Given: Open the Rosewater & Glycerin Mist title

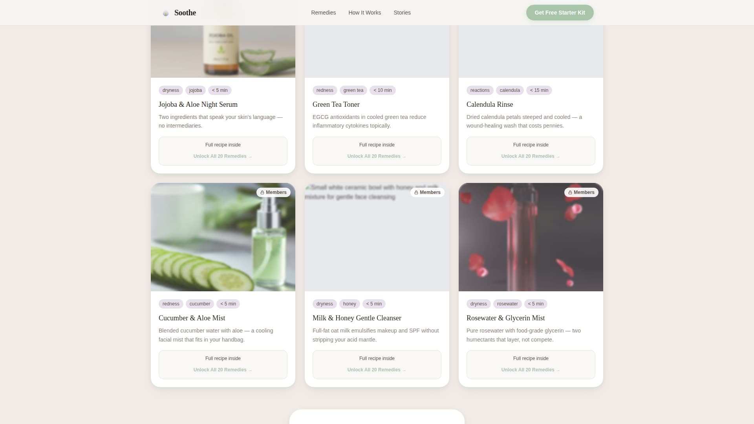Looking at the screenshot, I should pos(506,318).
